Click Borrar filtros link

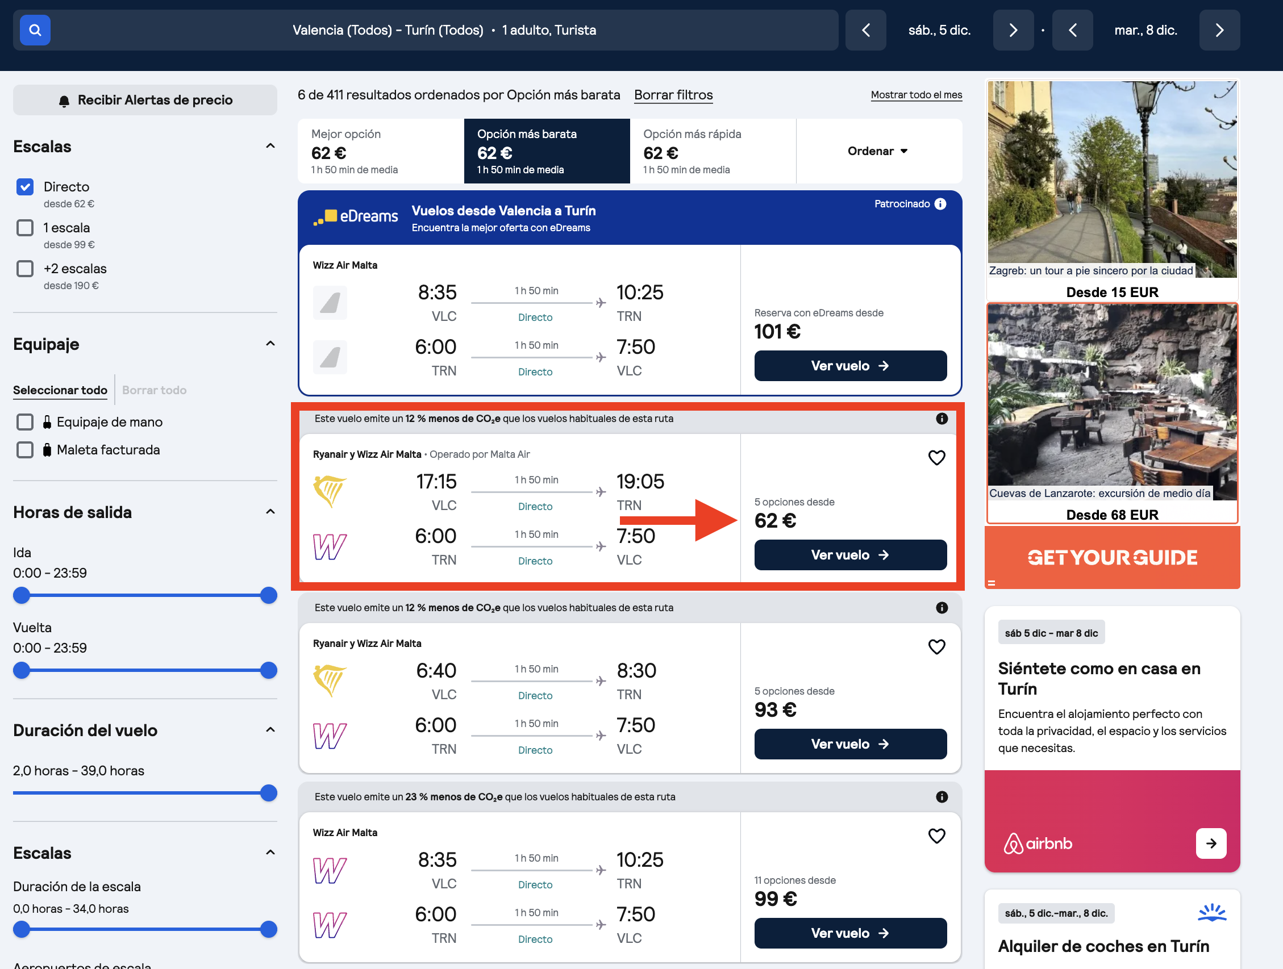tap(673, 95)
